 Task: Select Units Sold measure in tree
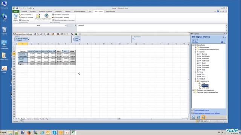(205, 88)
